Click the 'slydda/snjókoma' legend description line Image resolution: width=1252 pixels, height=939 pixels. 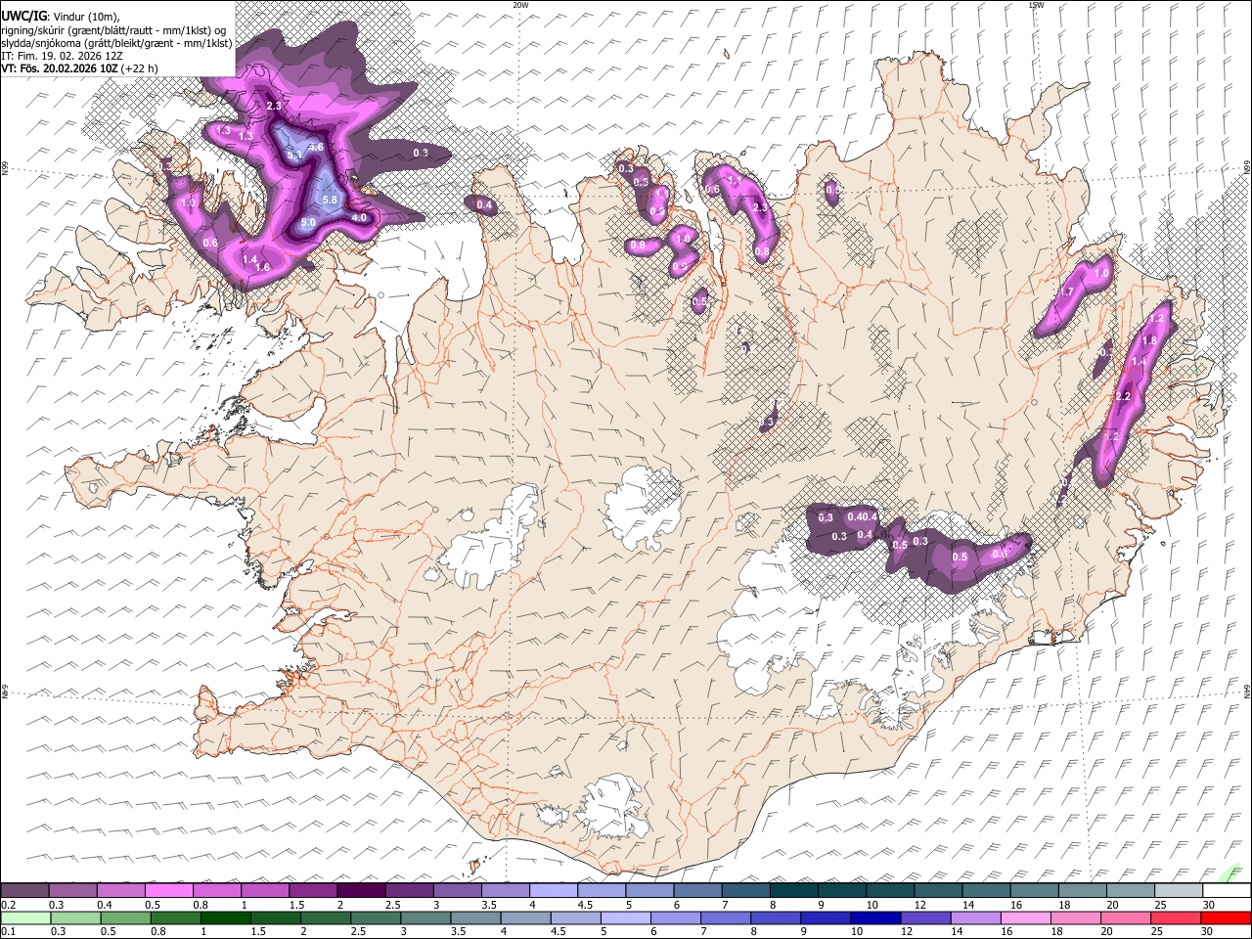tap(116, 43)
